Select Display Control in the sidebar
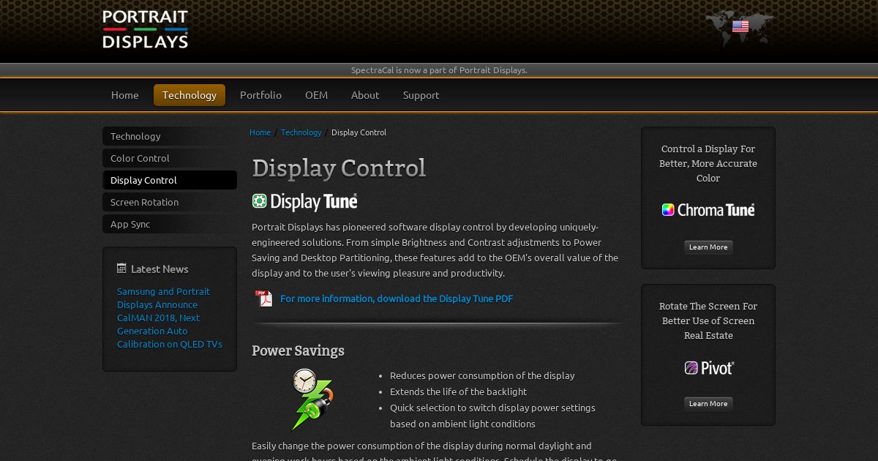 tap(170, 180)
